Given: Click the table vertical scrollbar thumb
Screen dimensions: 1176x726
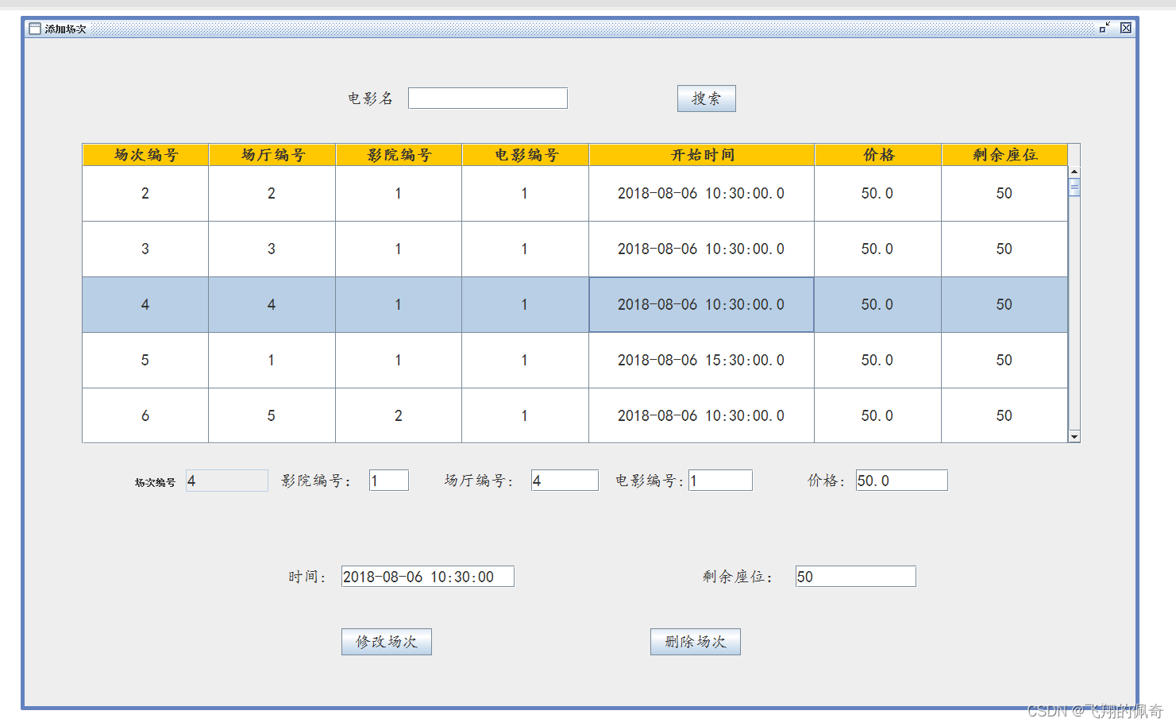Looking at the screenshot, I should [1074, 187].
